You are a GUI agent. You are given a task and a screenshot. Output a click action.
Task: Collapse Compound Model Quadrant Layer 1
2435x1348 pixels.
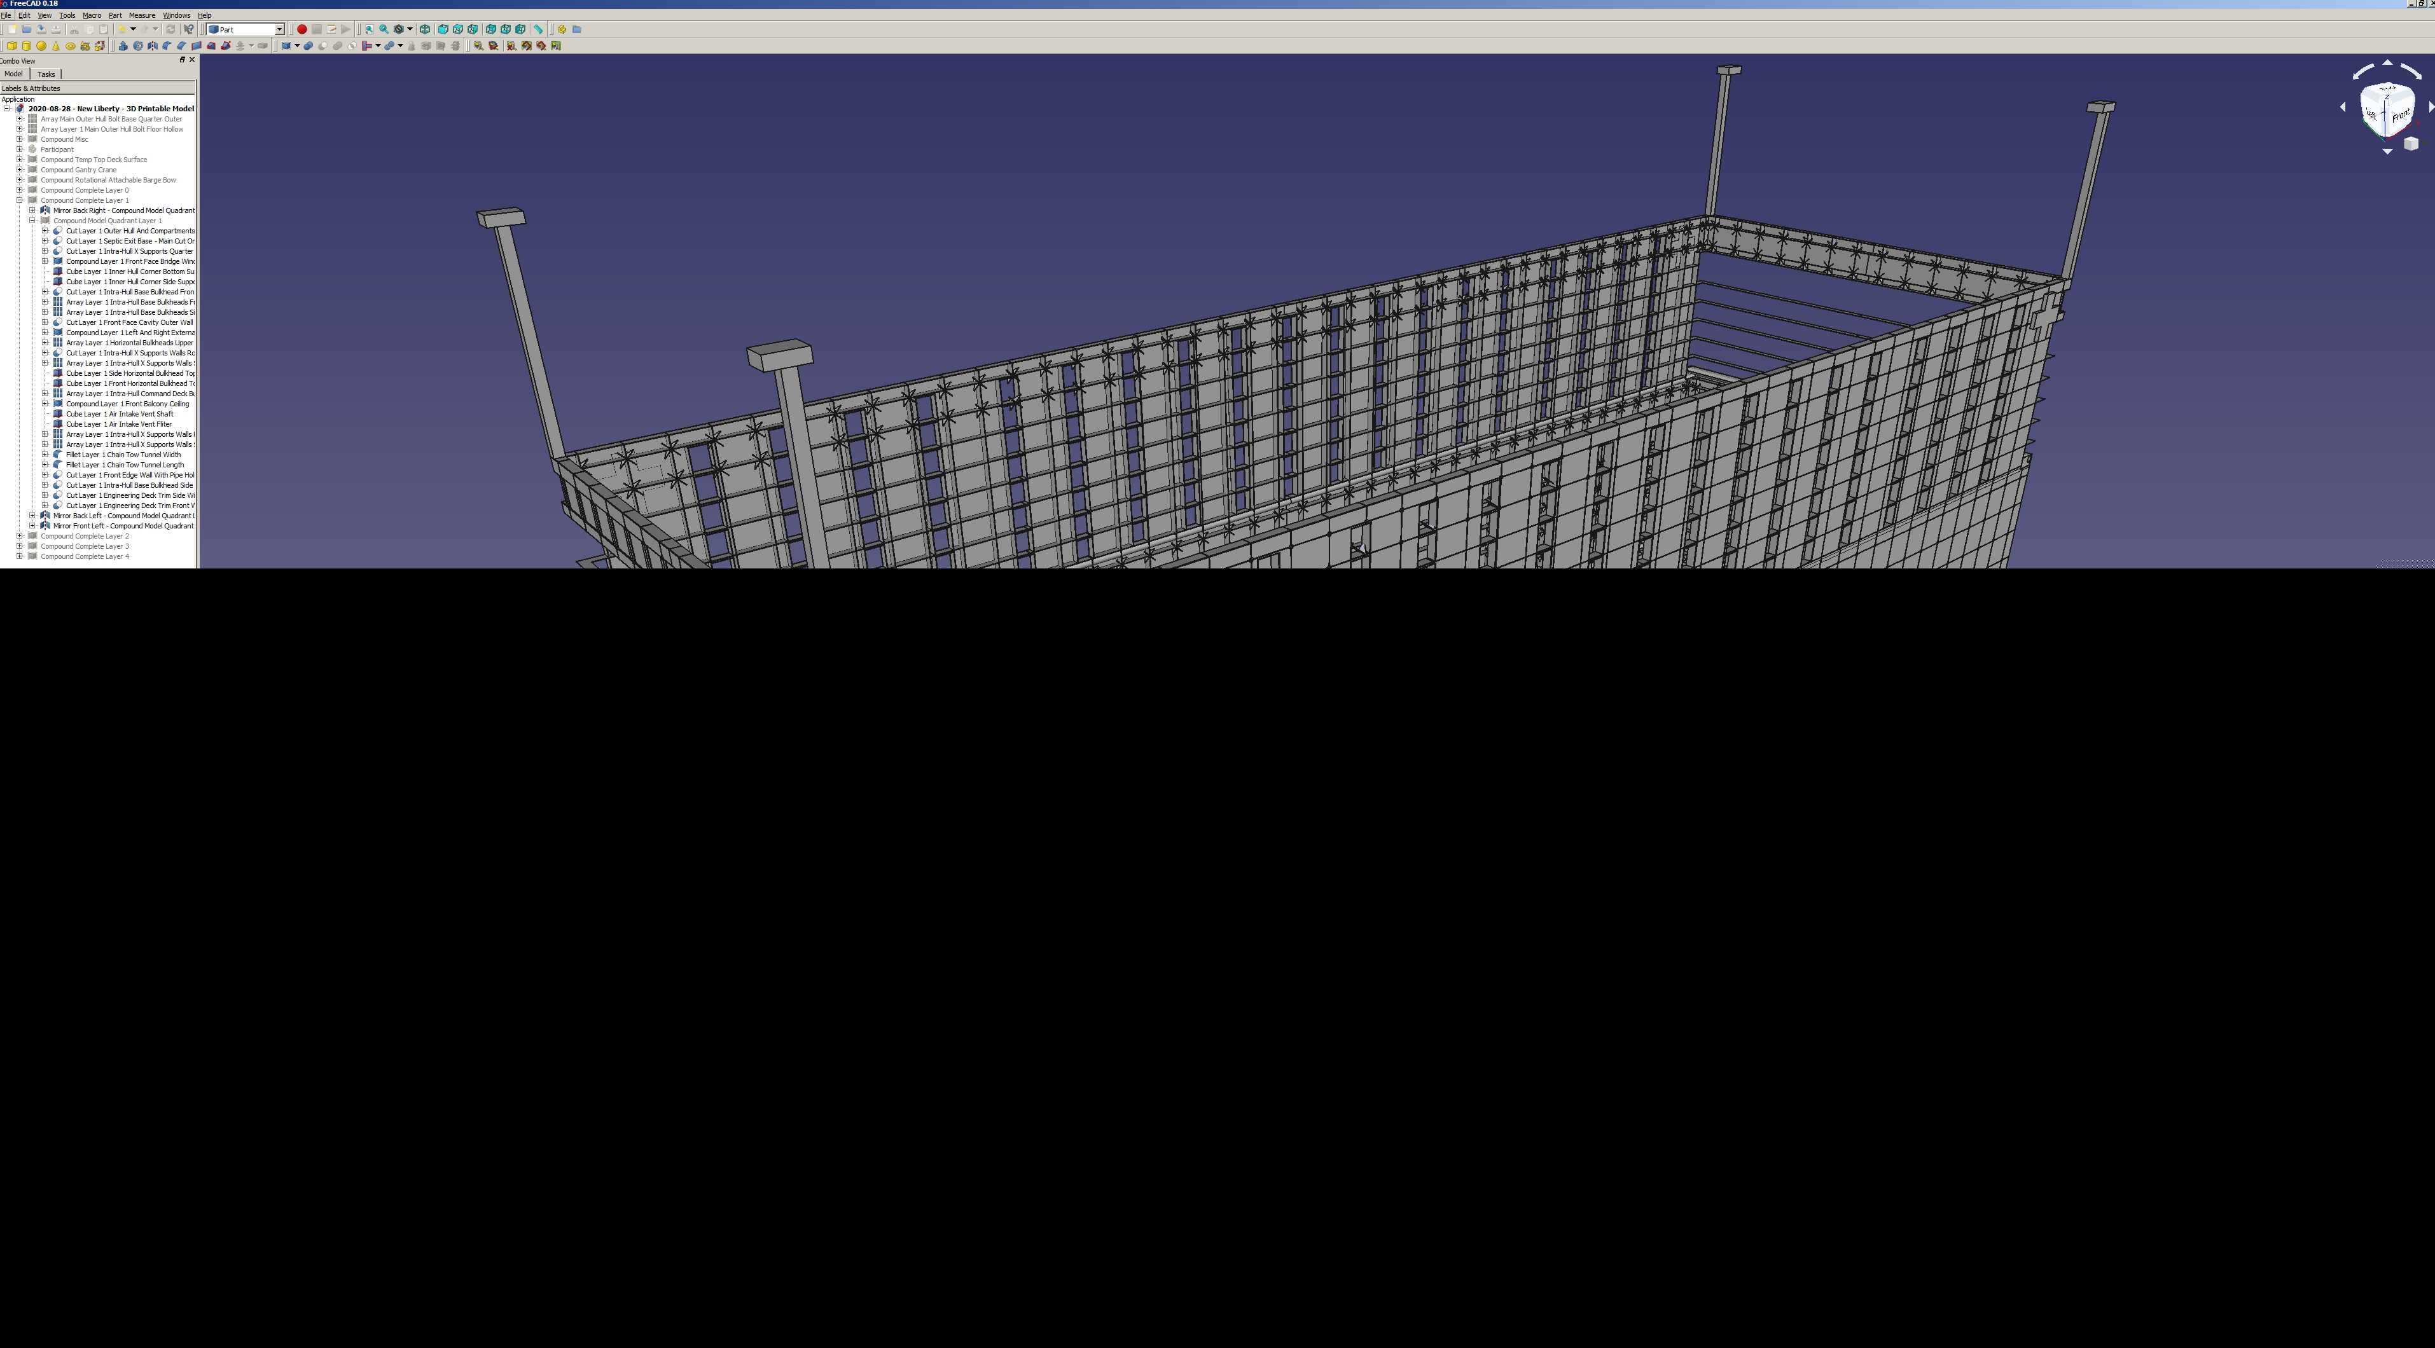(32, 220)
